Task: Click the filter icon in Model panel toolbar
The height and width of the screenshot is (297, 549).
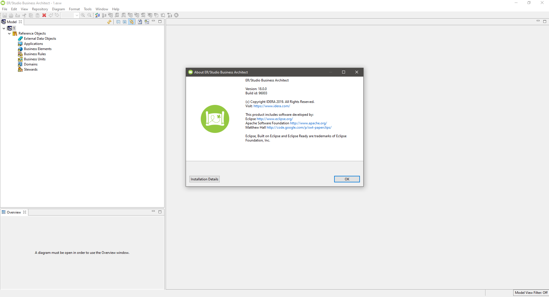Action: tap(140, 22)
